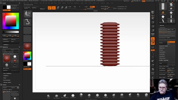Select the black main color swatch

click(x=5, y=7)
